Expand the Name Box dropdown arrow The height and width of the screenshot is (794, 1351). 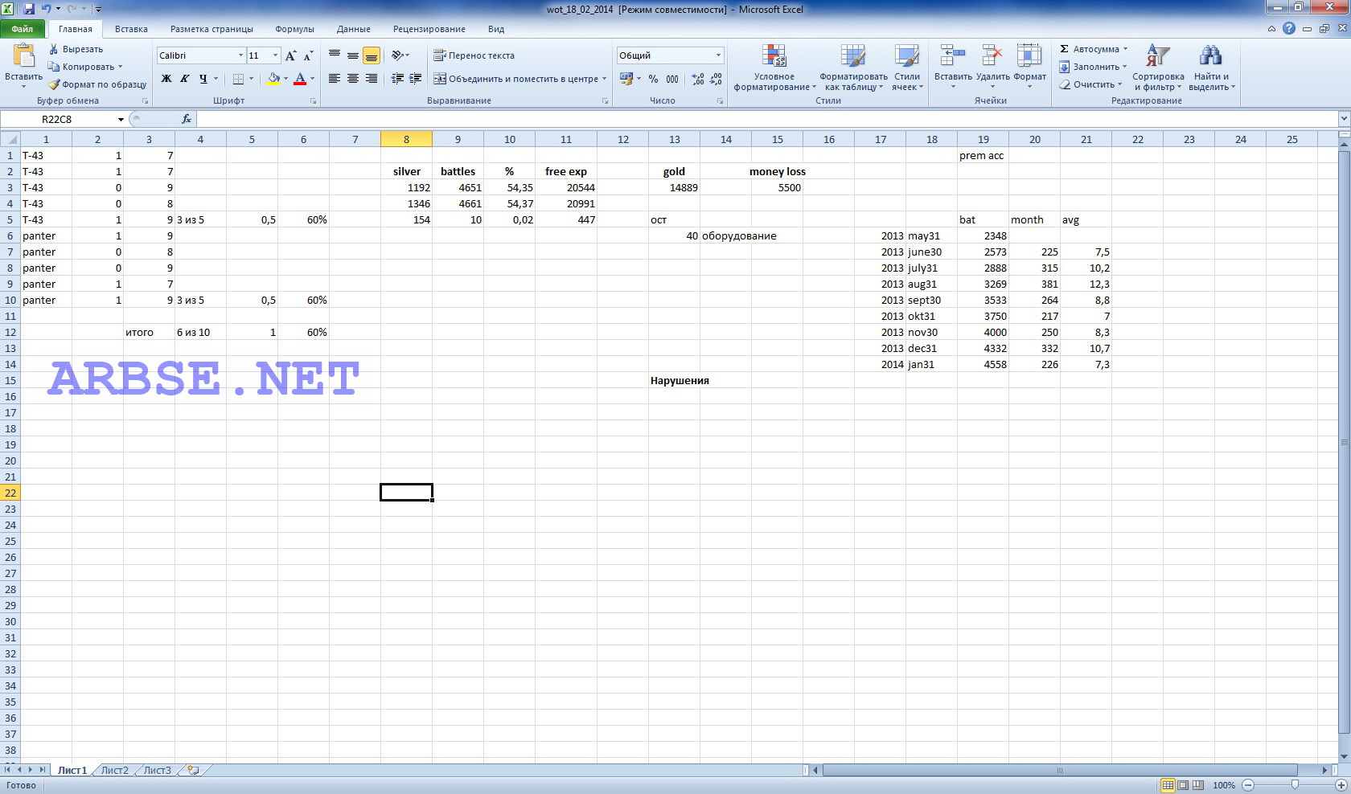click(121, 120)
